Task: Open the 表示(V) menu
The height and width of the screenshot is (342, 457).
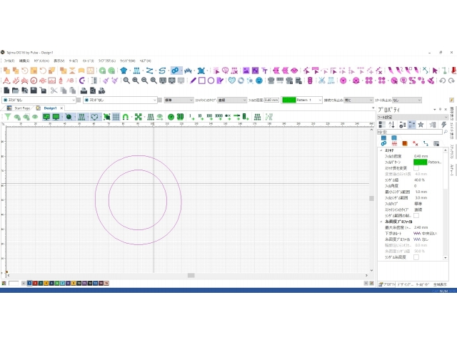Action: (59, 61)
